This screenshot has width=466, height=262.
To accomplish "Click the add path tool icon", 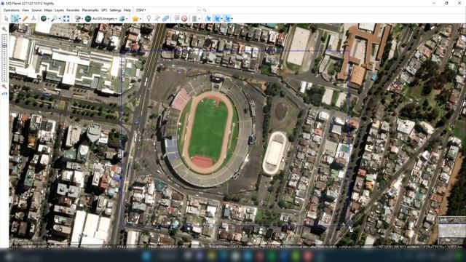I will point(157,19).
